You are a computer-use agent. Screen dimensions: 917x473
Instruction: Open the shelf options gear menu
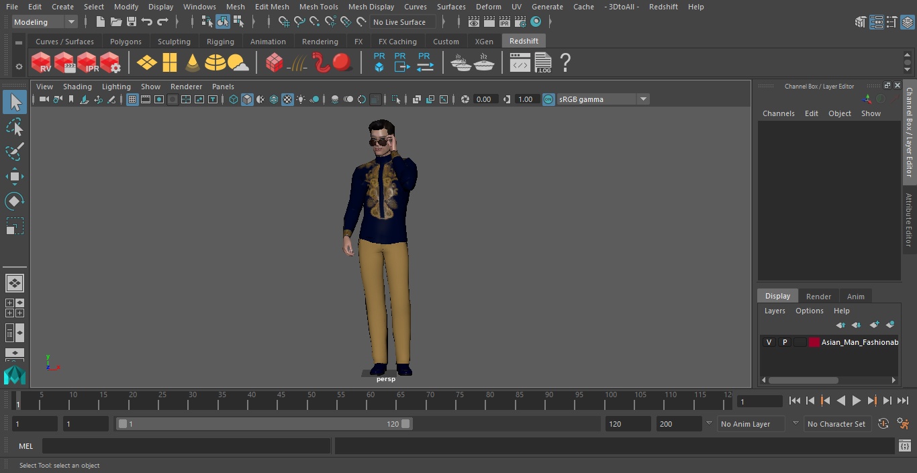(x=19, y=66)
